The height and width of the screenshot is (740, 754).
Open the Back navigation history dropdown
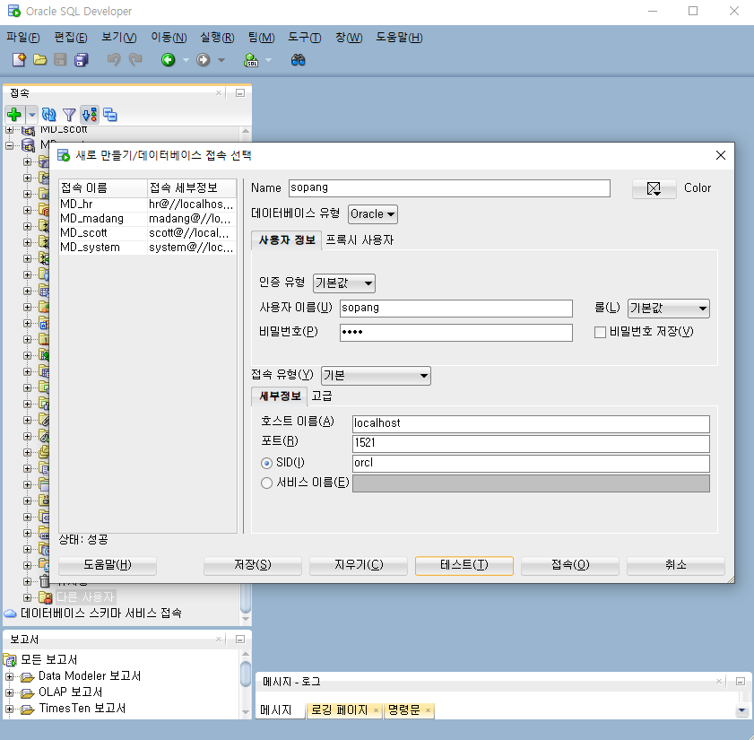tap(186, 60)
